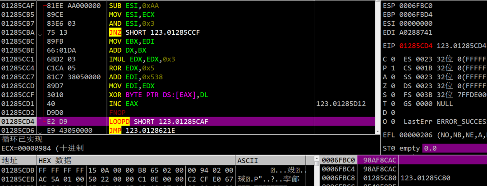The image size is (487, 186).
Task: Click the opcode bytes 81EE AA000000
Action: pyautogui.click(x=74, y=6)
